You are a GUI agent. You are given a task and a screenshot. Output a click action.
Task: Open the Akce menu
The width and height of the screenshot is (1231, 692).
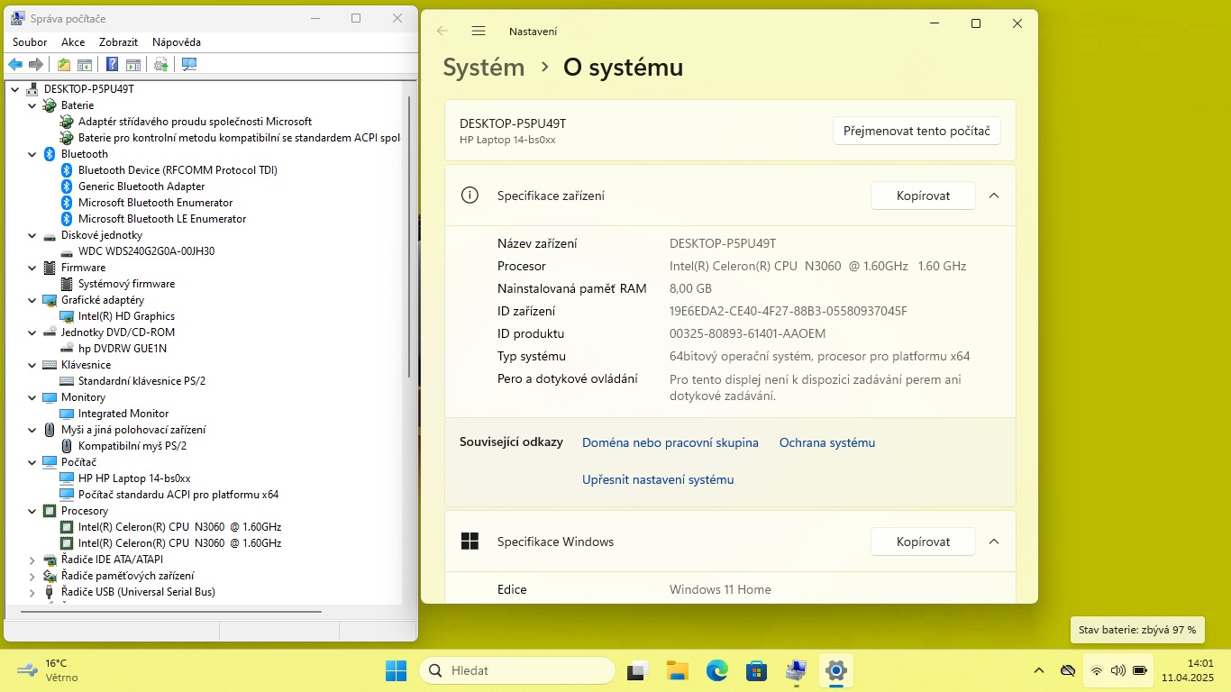tap(73, 42)
